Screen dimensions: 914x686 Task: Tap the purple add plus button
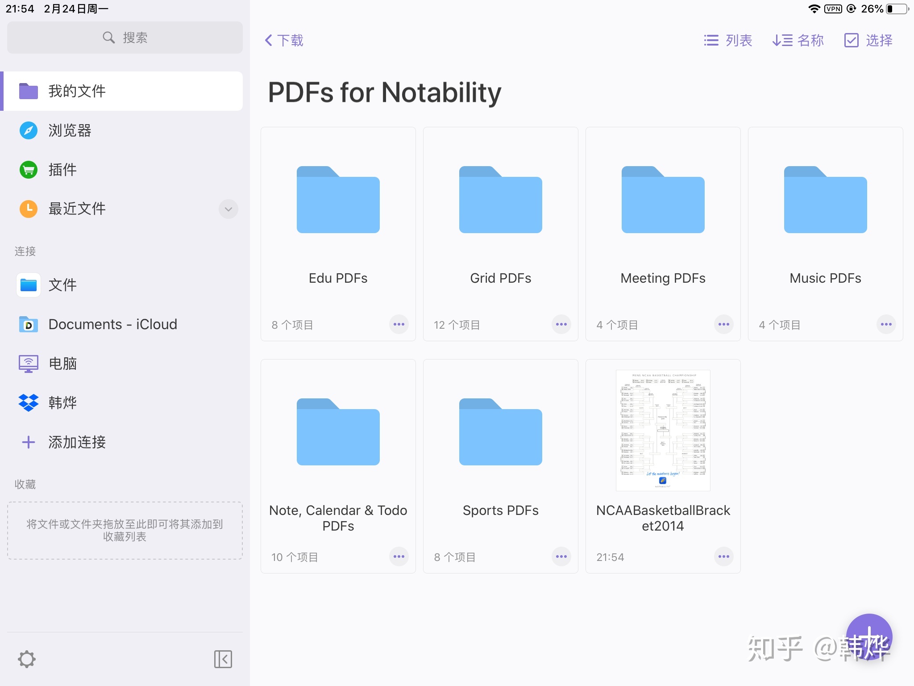coord(869,637)
